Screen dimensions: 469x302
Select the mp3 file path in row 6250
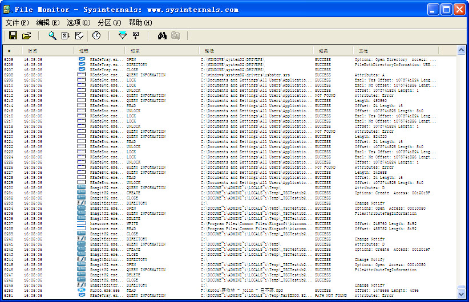[x=242, y=291]
